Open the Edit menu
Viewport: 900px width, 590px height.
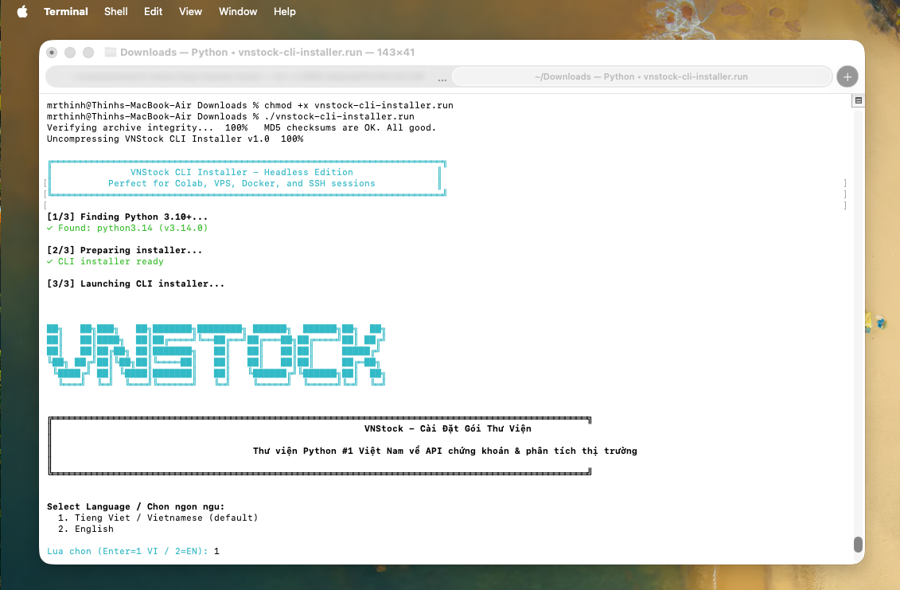tap(154, 11)
